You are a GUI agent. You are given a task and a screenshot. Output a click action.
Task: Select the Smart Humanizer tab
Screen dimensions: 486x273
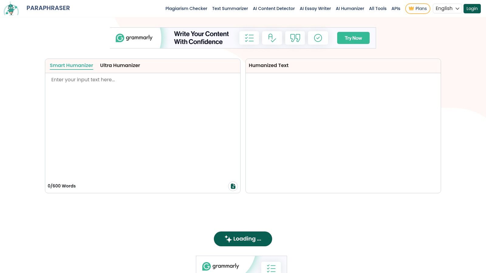[x=71, y=65]
